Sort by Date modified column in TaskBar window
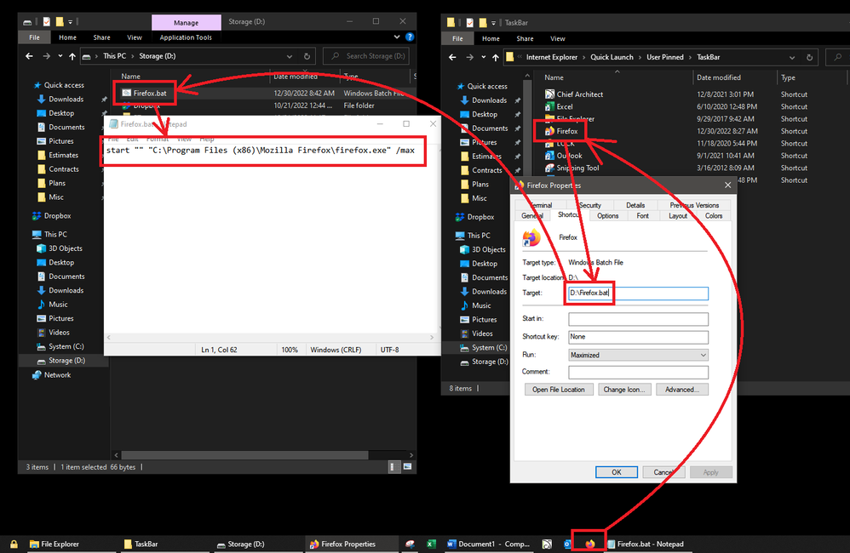Image resolution: width=850 pixels, height=553 pixels. point(718,77)
